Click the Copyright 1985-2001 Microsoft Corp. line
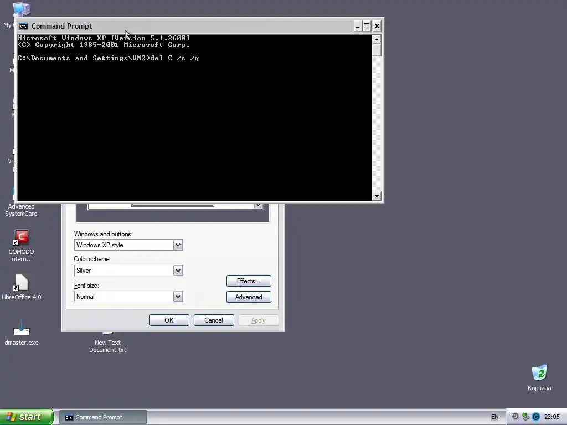This screenshot has width=567, height=425. 104,45
